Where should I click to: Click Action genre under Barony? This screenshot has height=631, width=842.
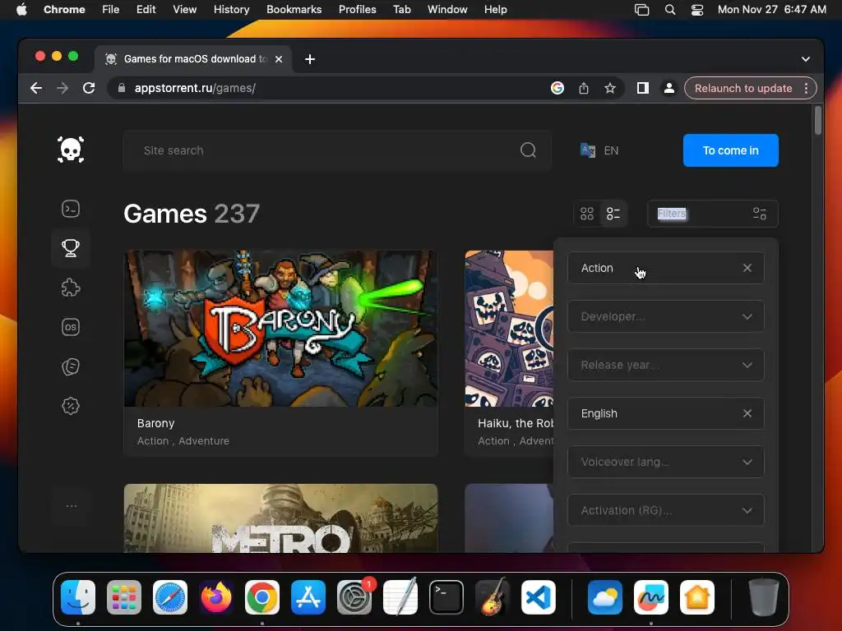[152, 440]
